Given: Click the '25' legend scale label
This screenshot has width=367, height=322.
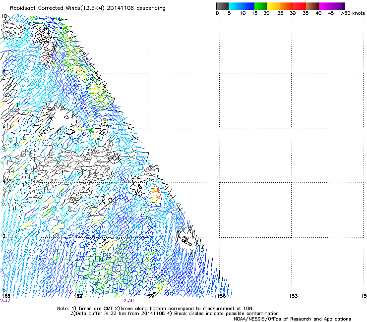Looking at the screenshot, I should click(x=280, y=13).
